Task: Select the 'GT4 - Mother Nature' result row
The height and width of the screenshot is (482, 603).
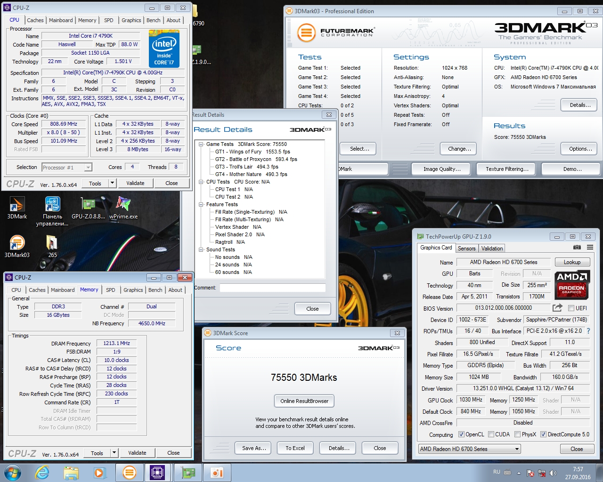Action: (x=251, y=174)
